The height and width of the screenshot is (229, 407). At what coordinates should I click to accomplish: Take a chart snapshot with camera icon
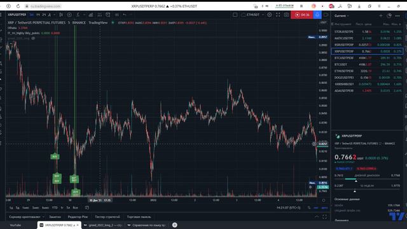pos(286,15)
